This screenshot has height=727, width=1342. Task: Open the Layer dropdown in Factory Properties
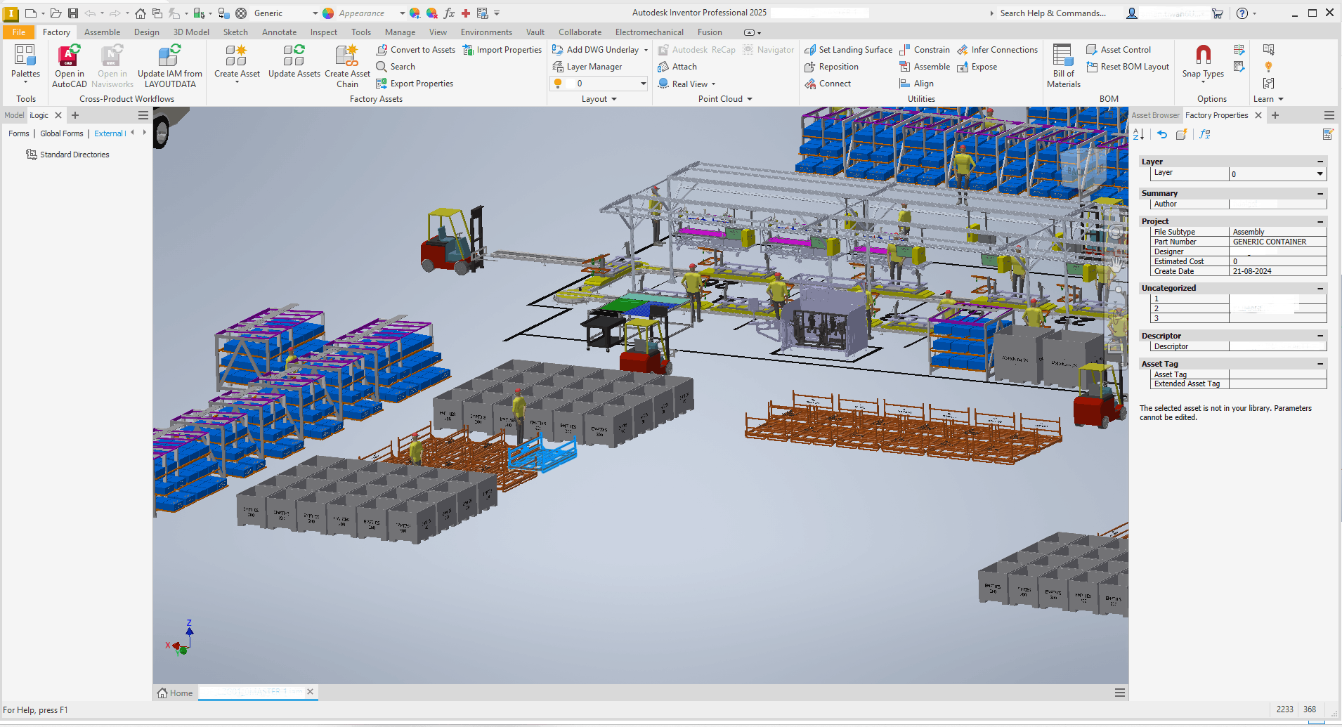point(1320,173)
